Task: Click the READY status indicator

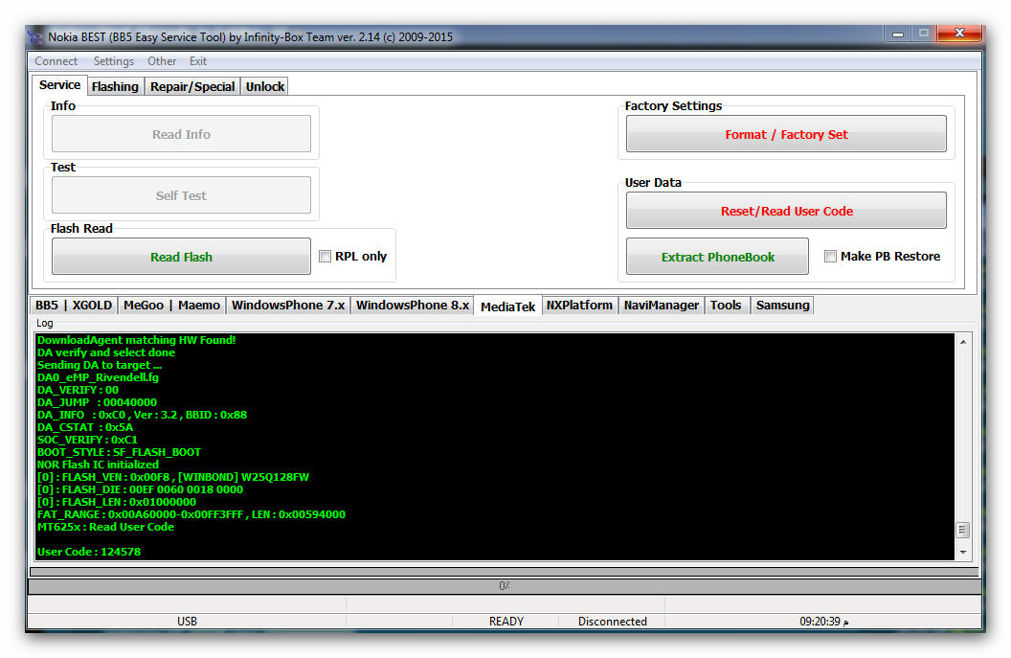Action: pyautogui.click(x=506, y=622)
